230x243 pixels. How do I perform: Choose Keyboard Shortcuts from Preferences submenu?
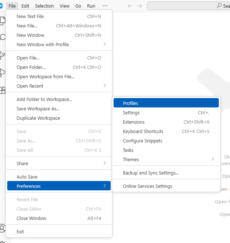pos(143,131)
